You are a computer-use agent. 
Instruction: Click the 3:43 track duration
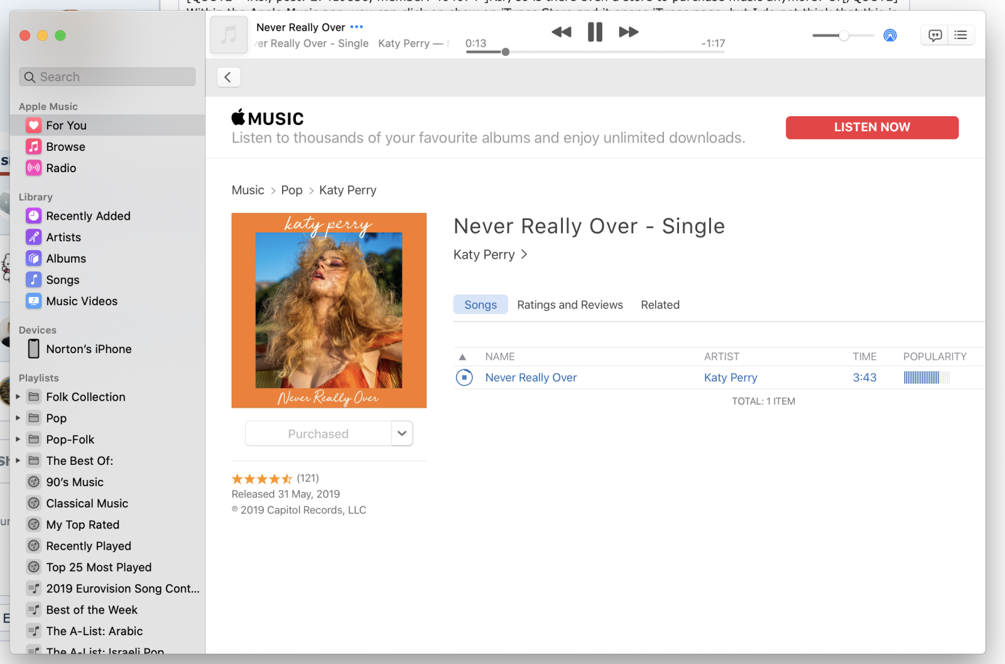tap(864, 378)
